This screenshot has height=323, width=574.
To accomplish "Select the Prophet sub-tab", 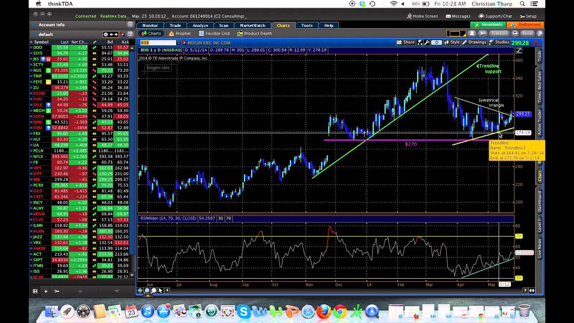I will click(x=179, y=33).
